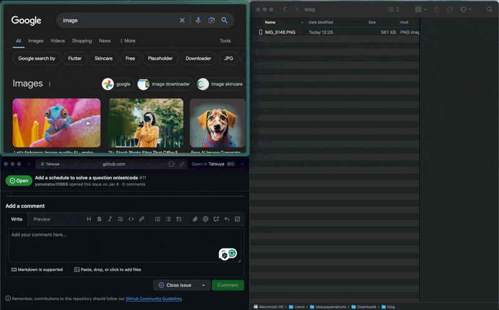499x310 pixels.
Task: Insert task list in comment
Action: point(179,219)
